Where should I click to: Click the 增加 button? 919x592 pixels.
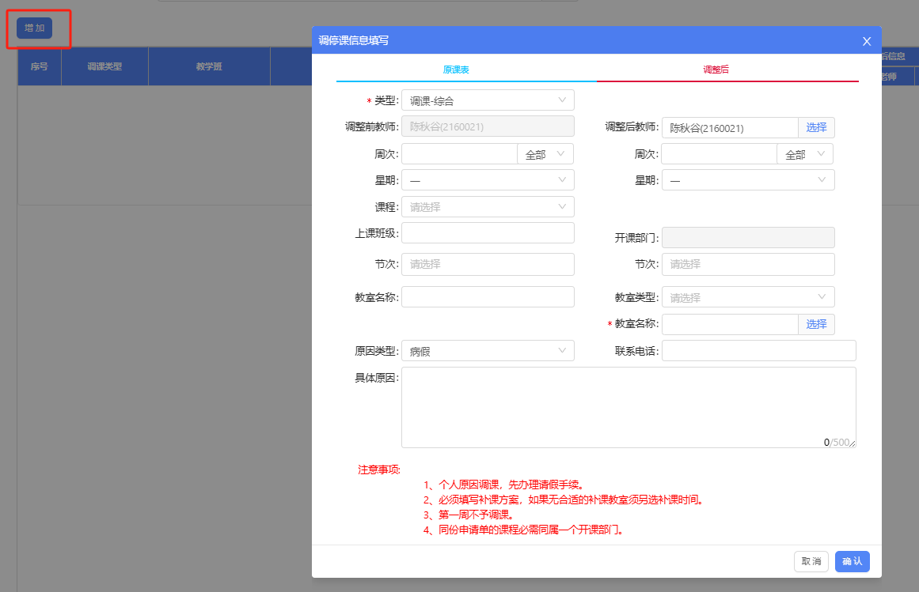(x=34, y=28)
